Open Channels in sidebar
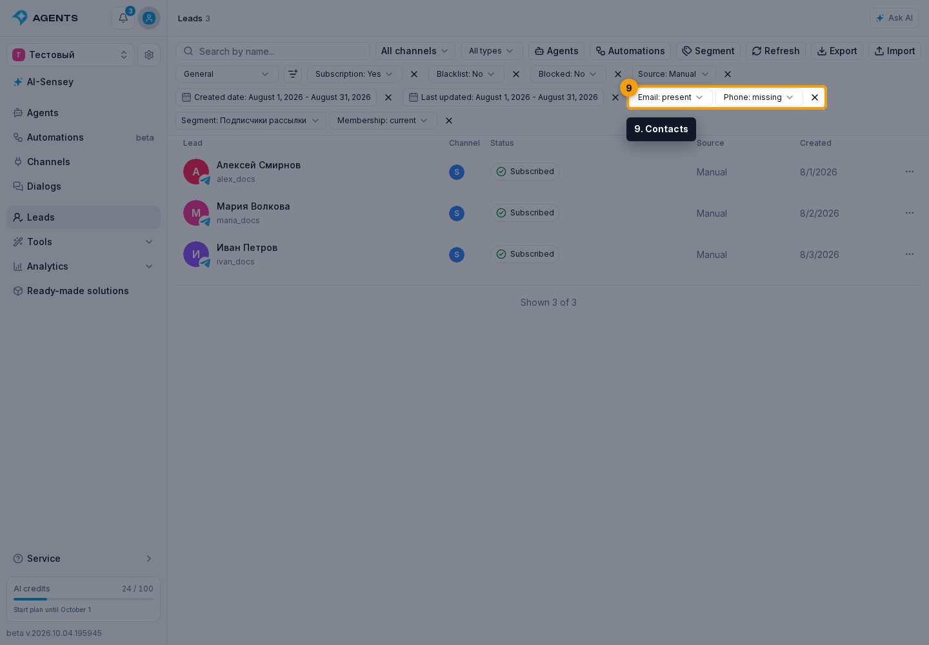929x645 pixels. (83, 162)
